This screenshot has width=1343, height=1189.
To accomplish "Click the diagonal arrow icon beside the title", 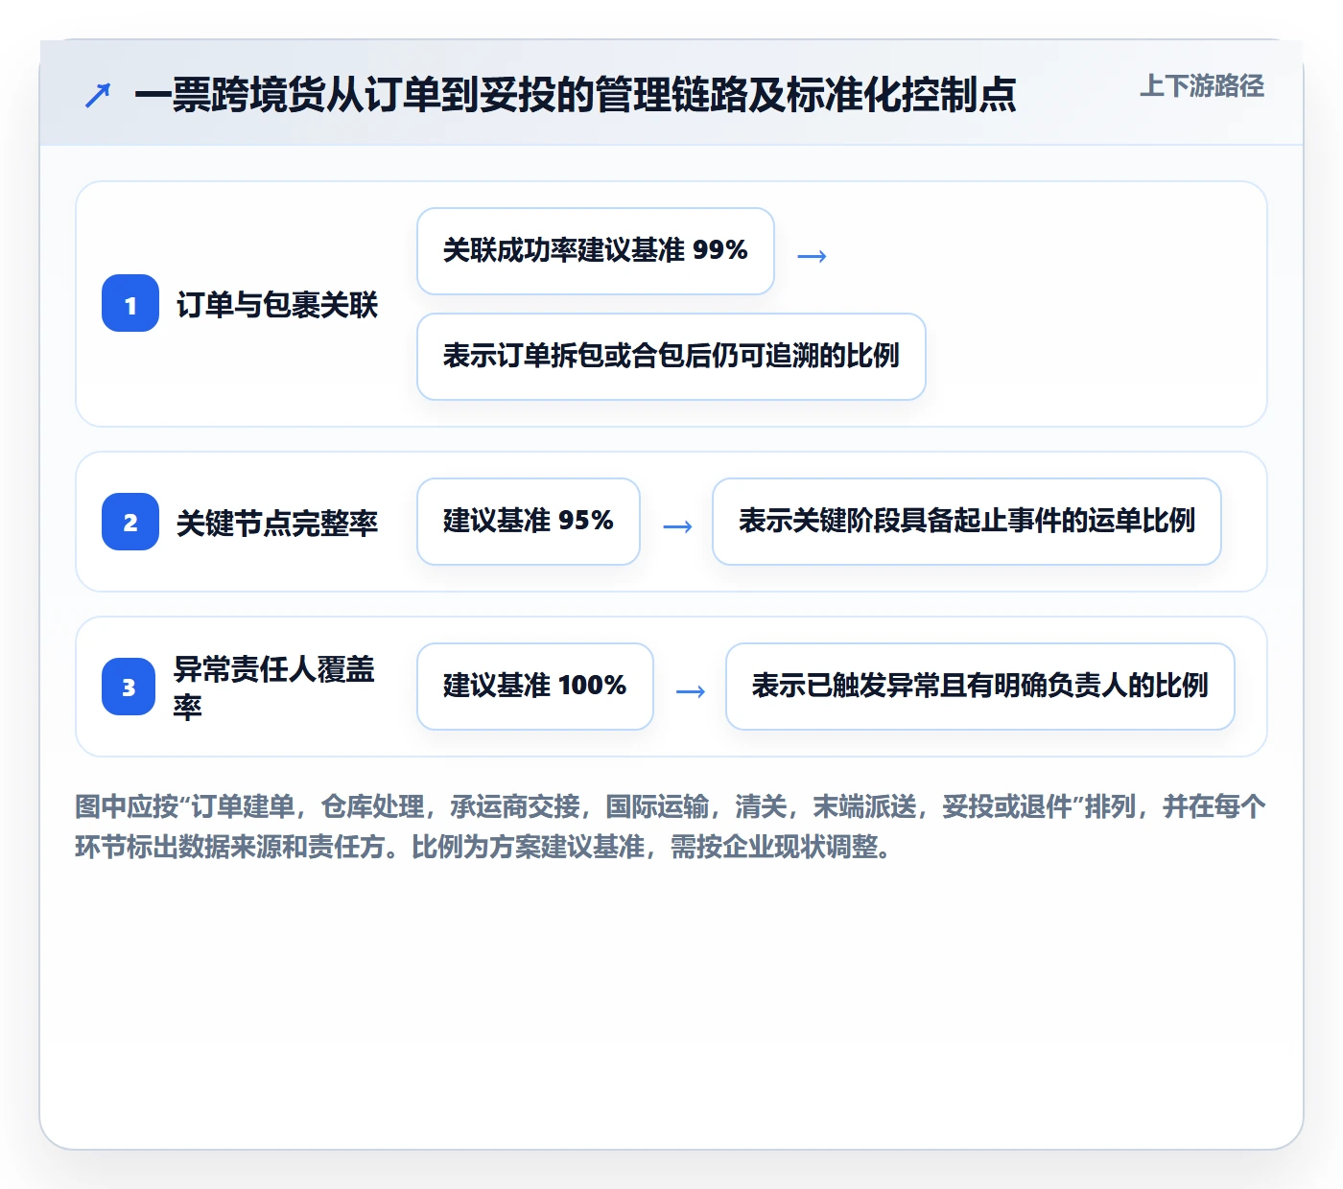I will coord(98,95).
